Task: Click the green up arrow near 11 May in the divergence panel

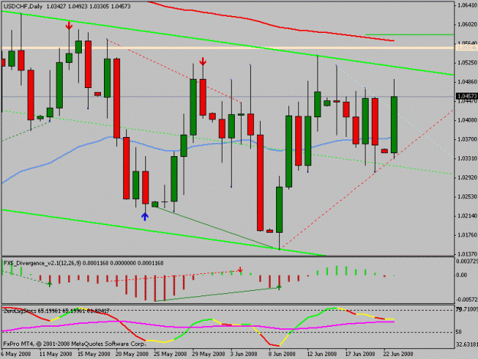Action: [x=50, y=284]
